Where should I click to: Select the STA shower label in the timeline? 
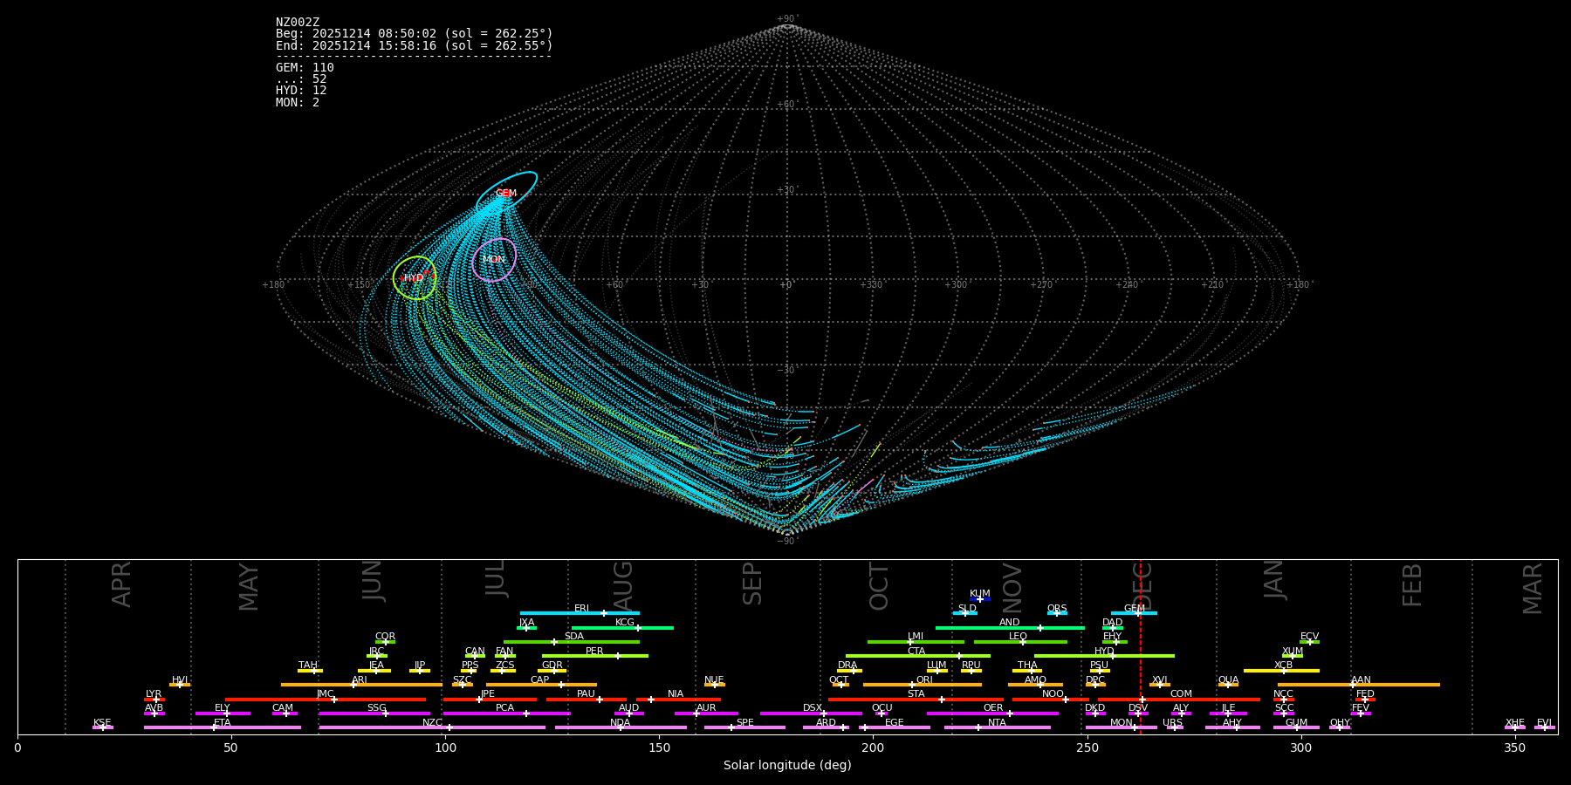(x=916, y=693)
